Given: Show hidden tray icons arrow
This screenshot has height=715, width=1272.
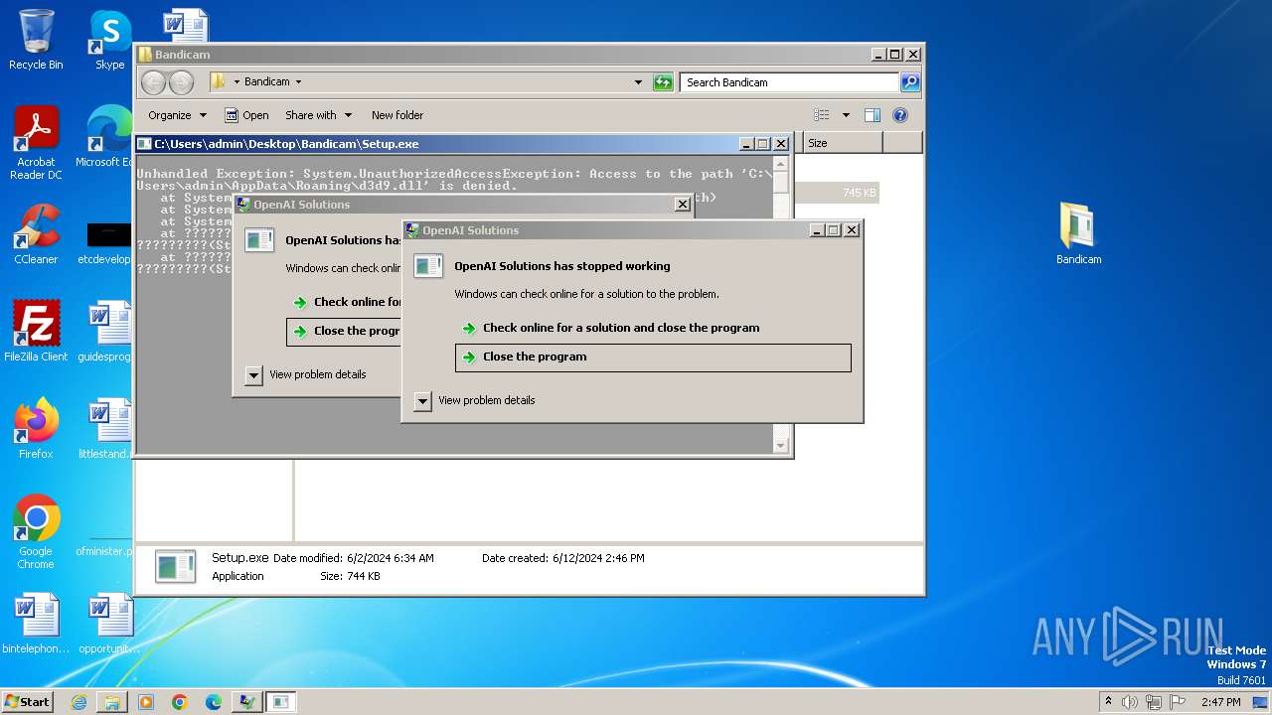Looking at the screenshot, I should [1108, 702].
